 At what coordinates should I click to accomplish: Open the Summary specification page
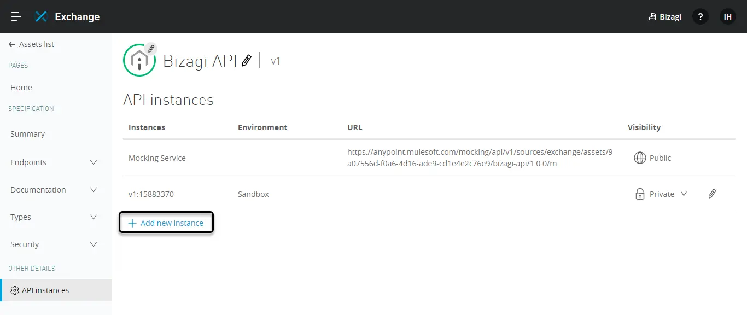click(27, 134)
